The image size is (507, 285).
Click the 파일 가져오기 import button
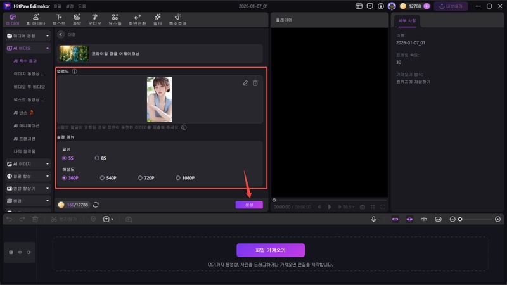pyautogui.click(x=271, y=250)
